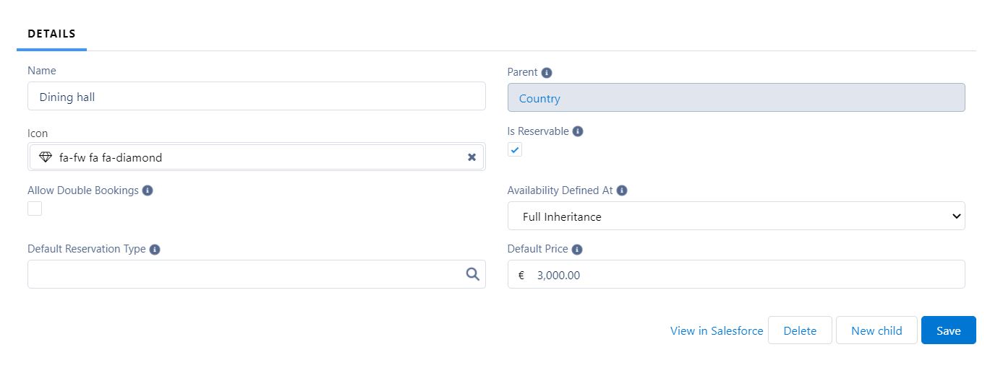The width and height of the screenshot is (990, 373).
Task: Click into the Name field containing Dining hall
Action: pos(257,96)
